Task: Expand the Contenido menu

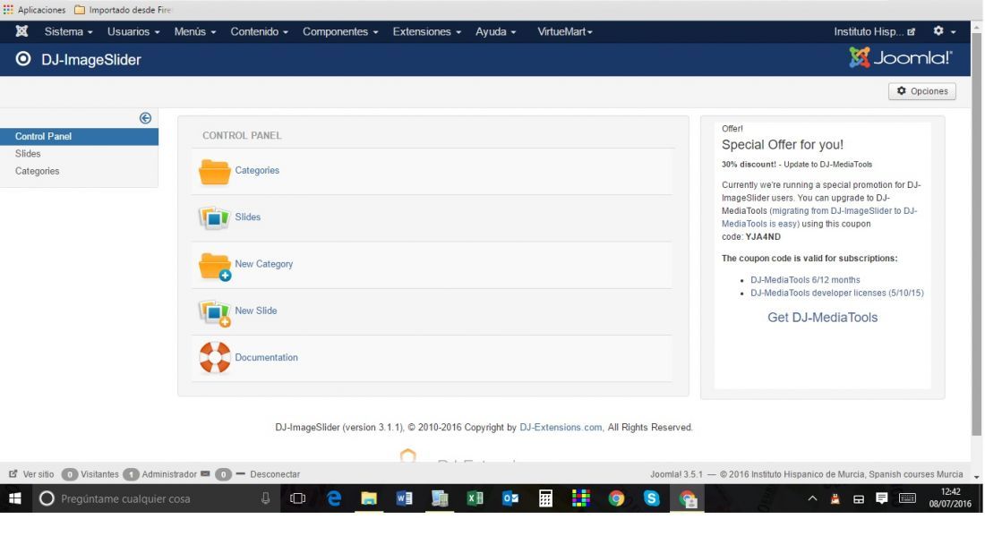Action: pos(259,31)
